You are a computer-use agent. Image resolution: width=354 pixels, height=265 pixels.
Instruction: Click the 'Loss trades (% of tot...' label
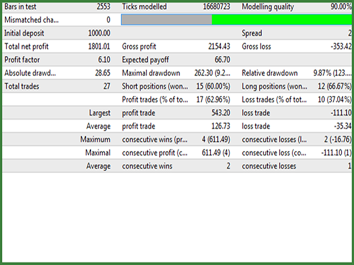point(274,99)
